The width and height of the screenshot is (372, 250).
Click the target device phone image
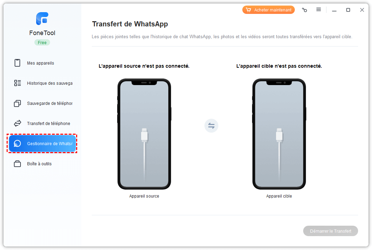pos(279,134)
